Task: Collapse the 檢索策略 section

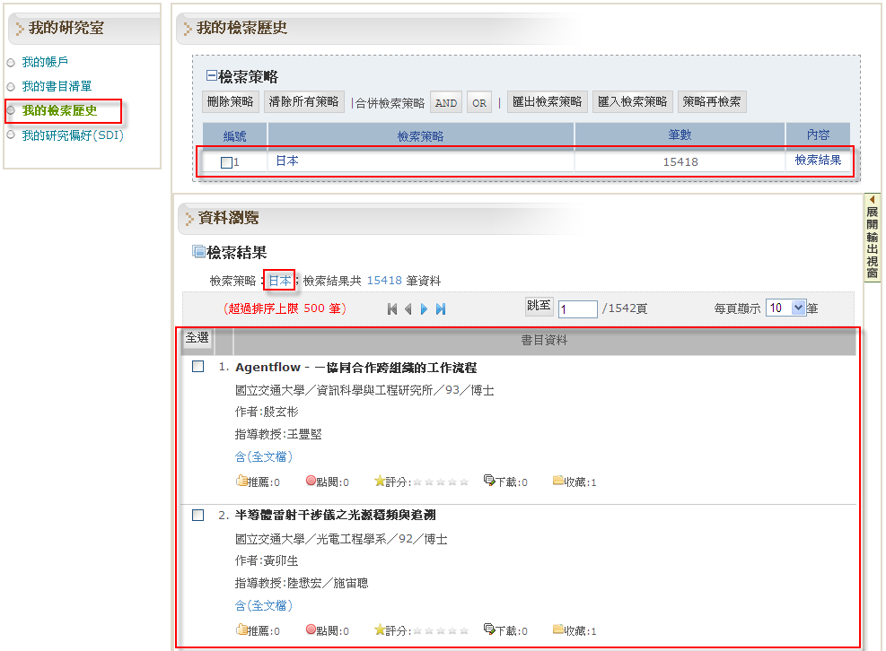Action: coord(212,76)
